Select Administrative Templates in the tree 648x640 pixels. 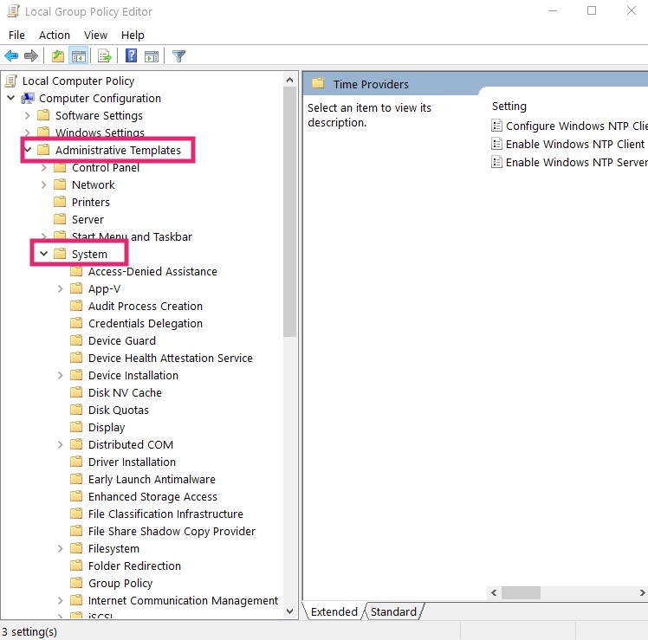(118, 150)
